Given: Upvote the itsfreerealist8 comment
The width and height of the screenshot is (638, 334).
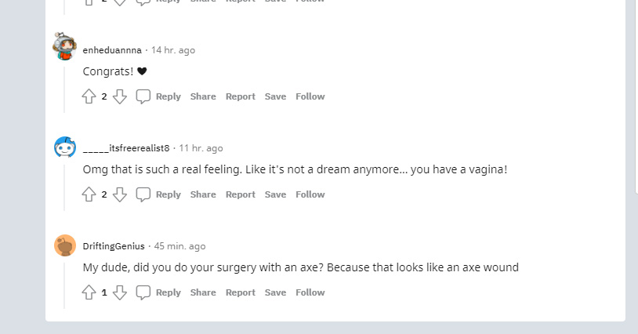Looking at the screenshot, I should pyautogui.click(x=89, y=194).
